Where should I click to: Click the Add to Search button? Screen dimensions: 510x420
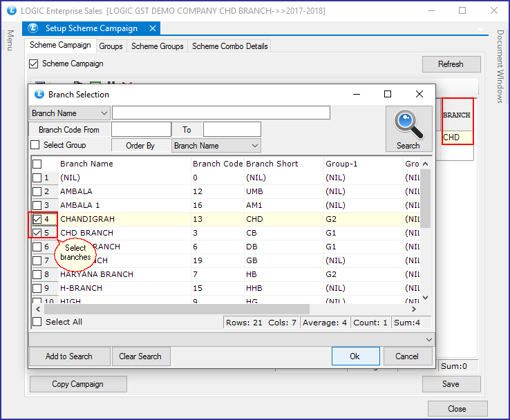[69, 356]
